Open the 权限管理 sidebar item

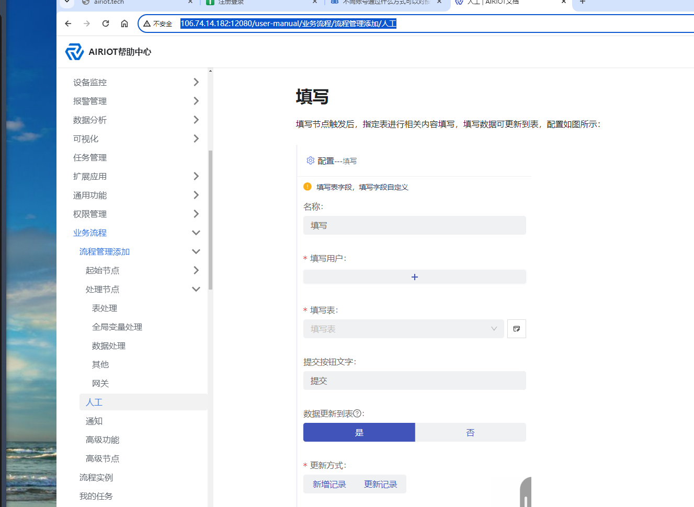pos(90,214)
